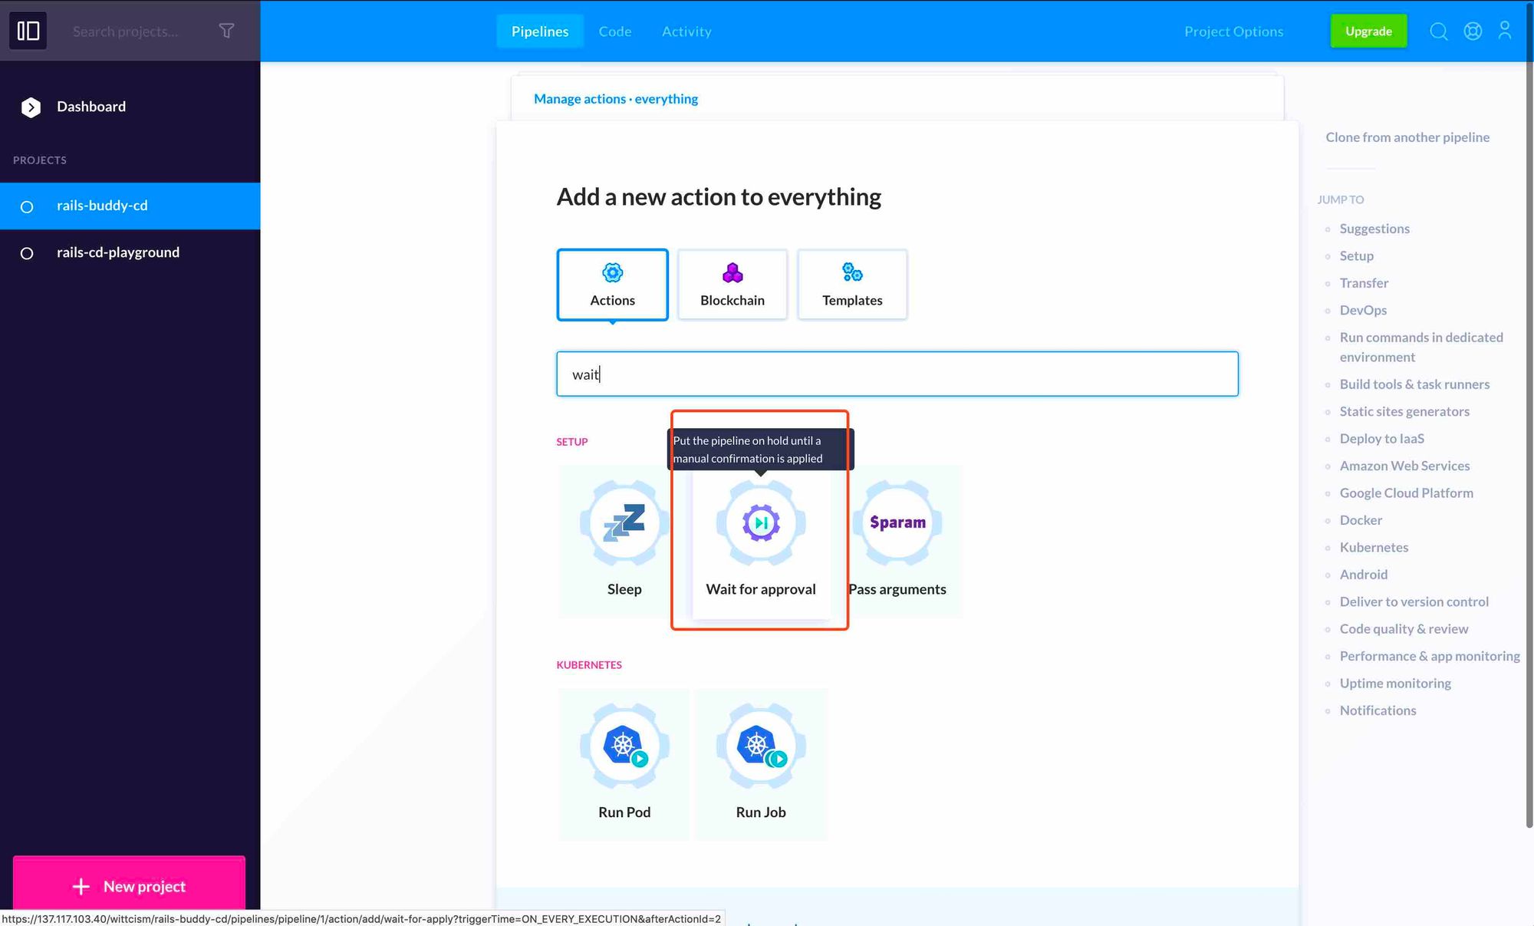Select the Sleep action icon
This screenshot has height=926, width=1534.
click(624, 524)
